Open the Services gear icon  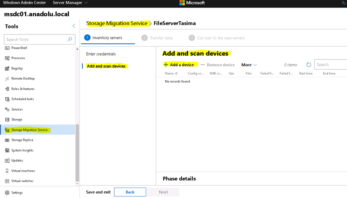[x=7, y=109]
